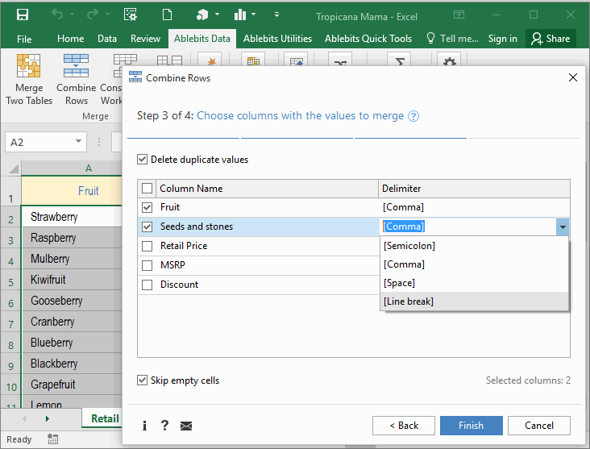This screenshot has height=449, width=590.
Task: Toggle Delete duplicate values checkbox
Action: coord(142,159)
